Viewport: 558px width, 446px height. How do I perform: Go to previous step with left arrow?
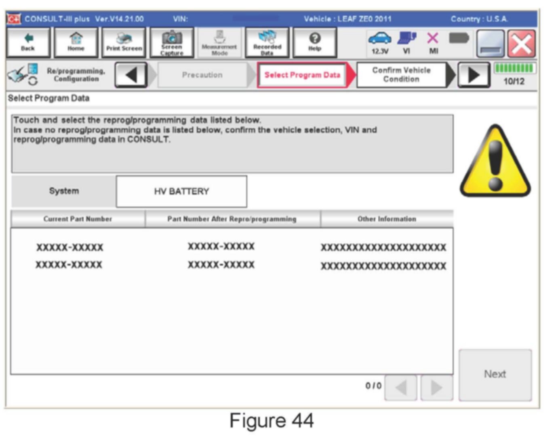pos(131,75)
